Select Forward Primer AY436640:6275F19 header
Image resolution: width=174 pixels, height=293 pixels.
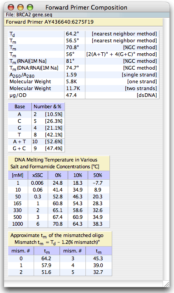pos(50,22)
